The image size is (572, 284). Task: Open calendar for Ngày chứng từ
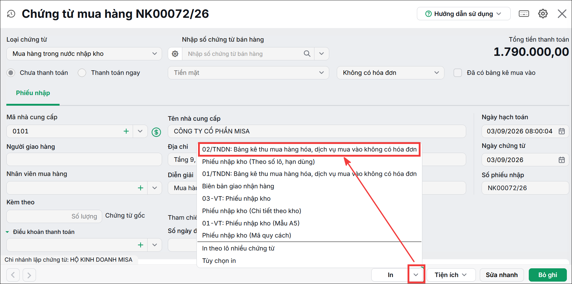pos(561,160)
